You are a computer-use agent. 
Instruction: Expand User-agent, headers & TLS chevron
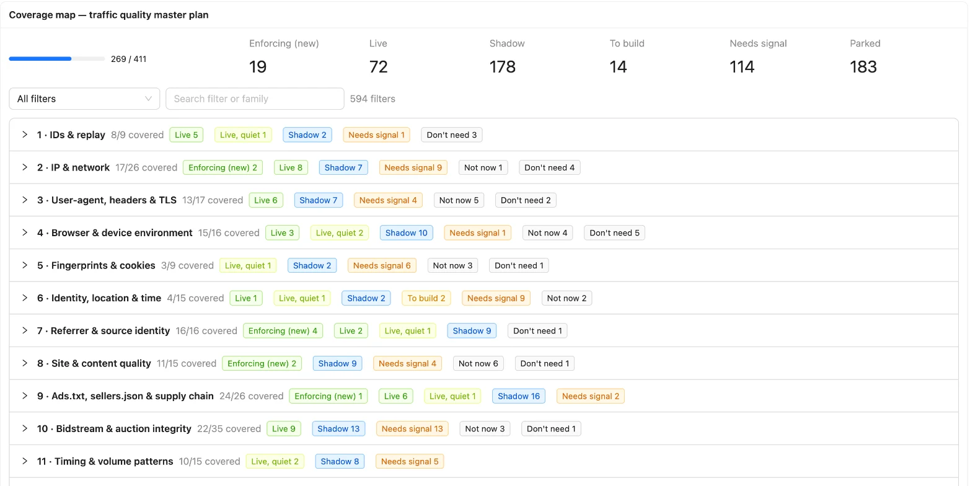tap(25, 200)
